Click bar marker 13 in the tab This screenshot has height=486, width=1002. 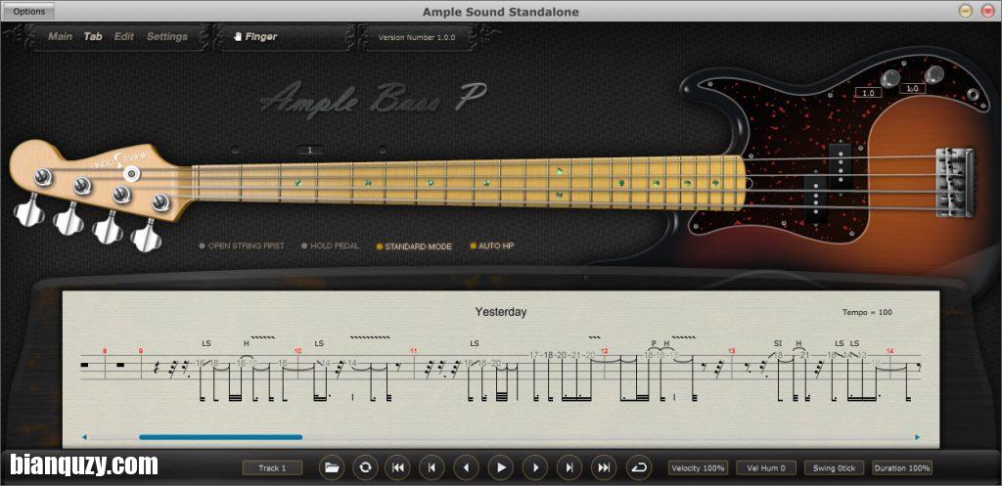(732, 351)
